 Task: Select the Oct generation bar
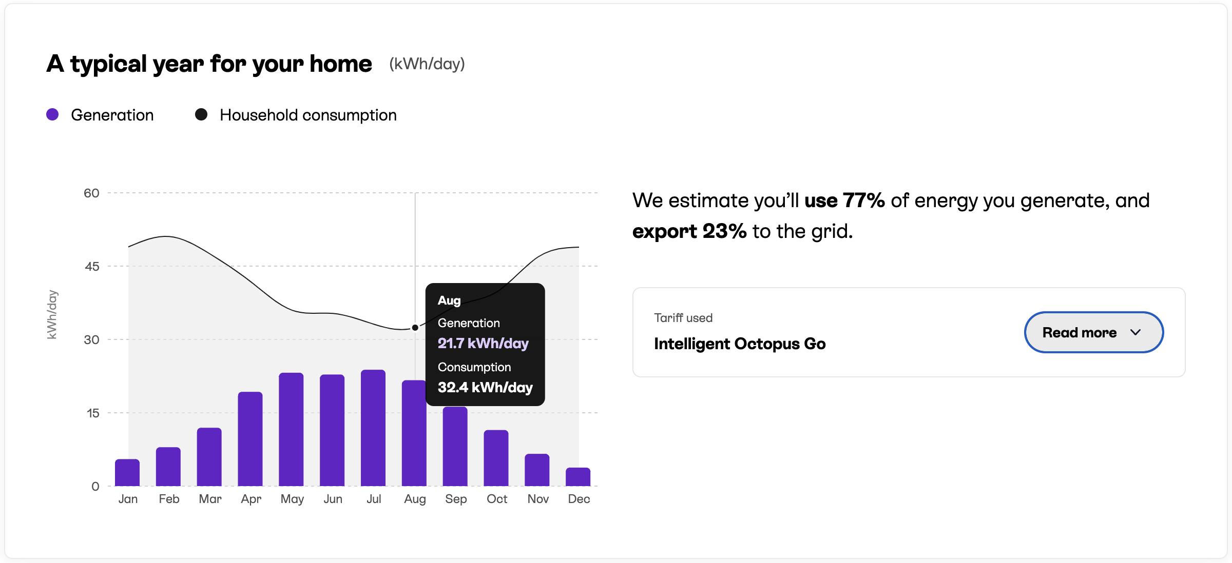(496, 458)
